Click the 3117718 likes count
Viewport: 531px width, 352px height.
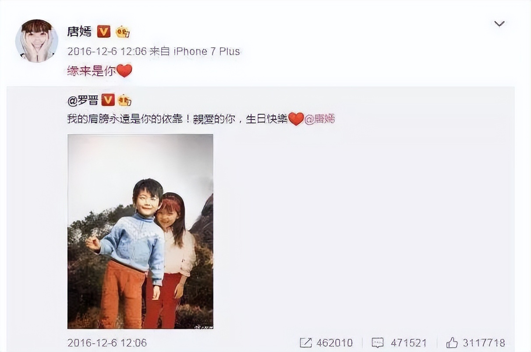tap(483, 342)
